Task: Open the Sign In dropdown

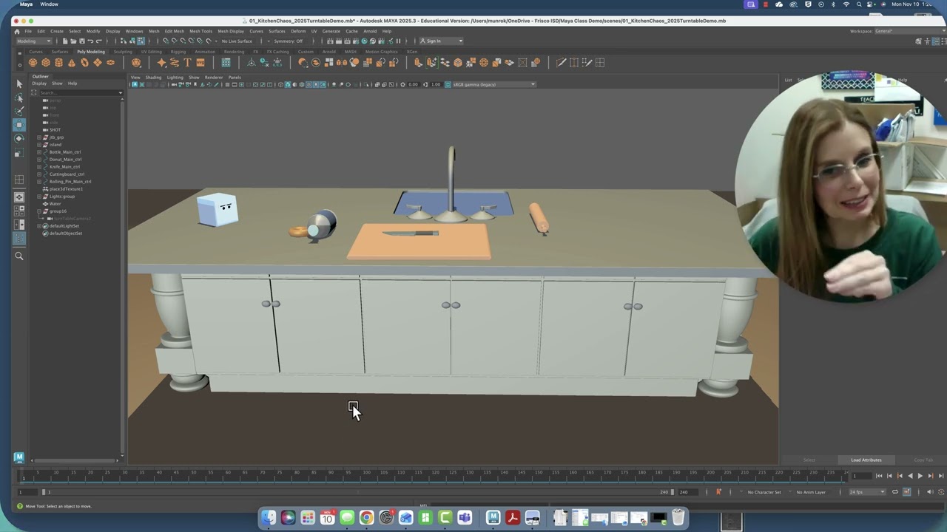Action: [x=441, y=41]
